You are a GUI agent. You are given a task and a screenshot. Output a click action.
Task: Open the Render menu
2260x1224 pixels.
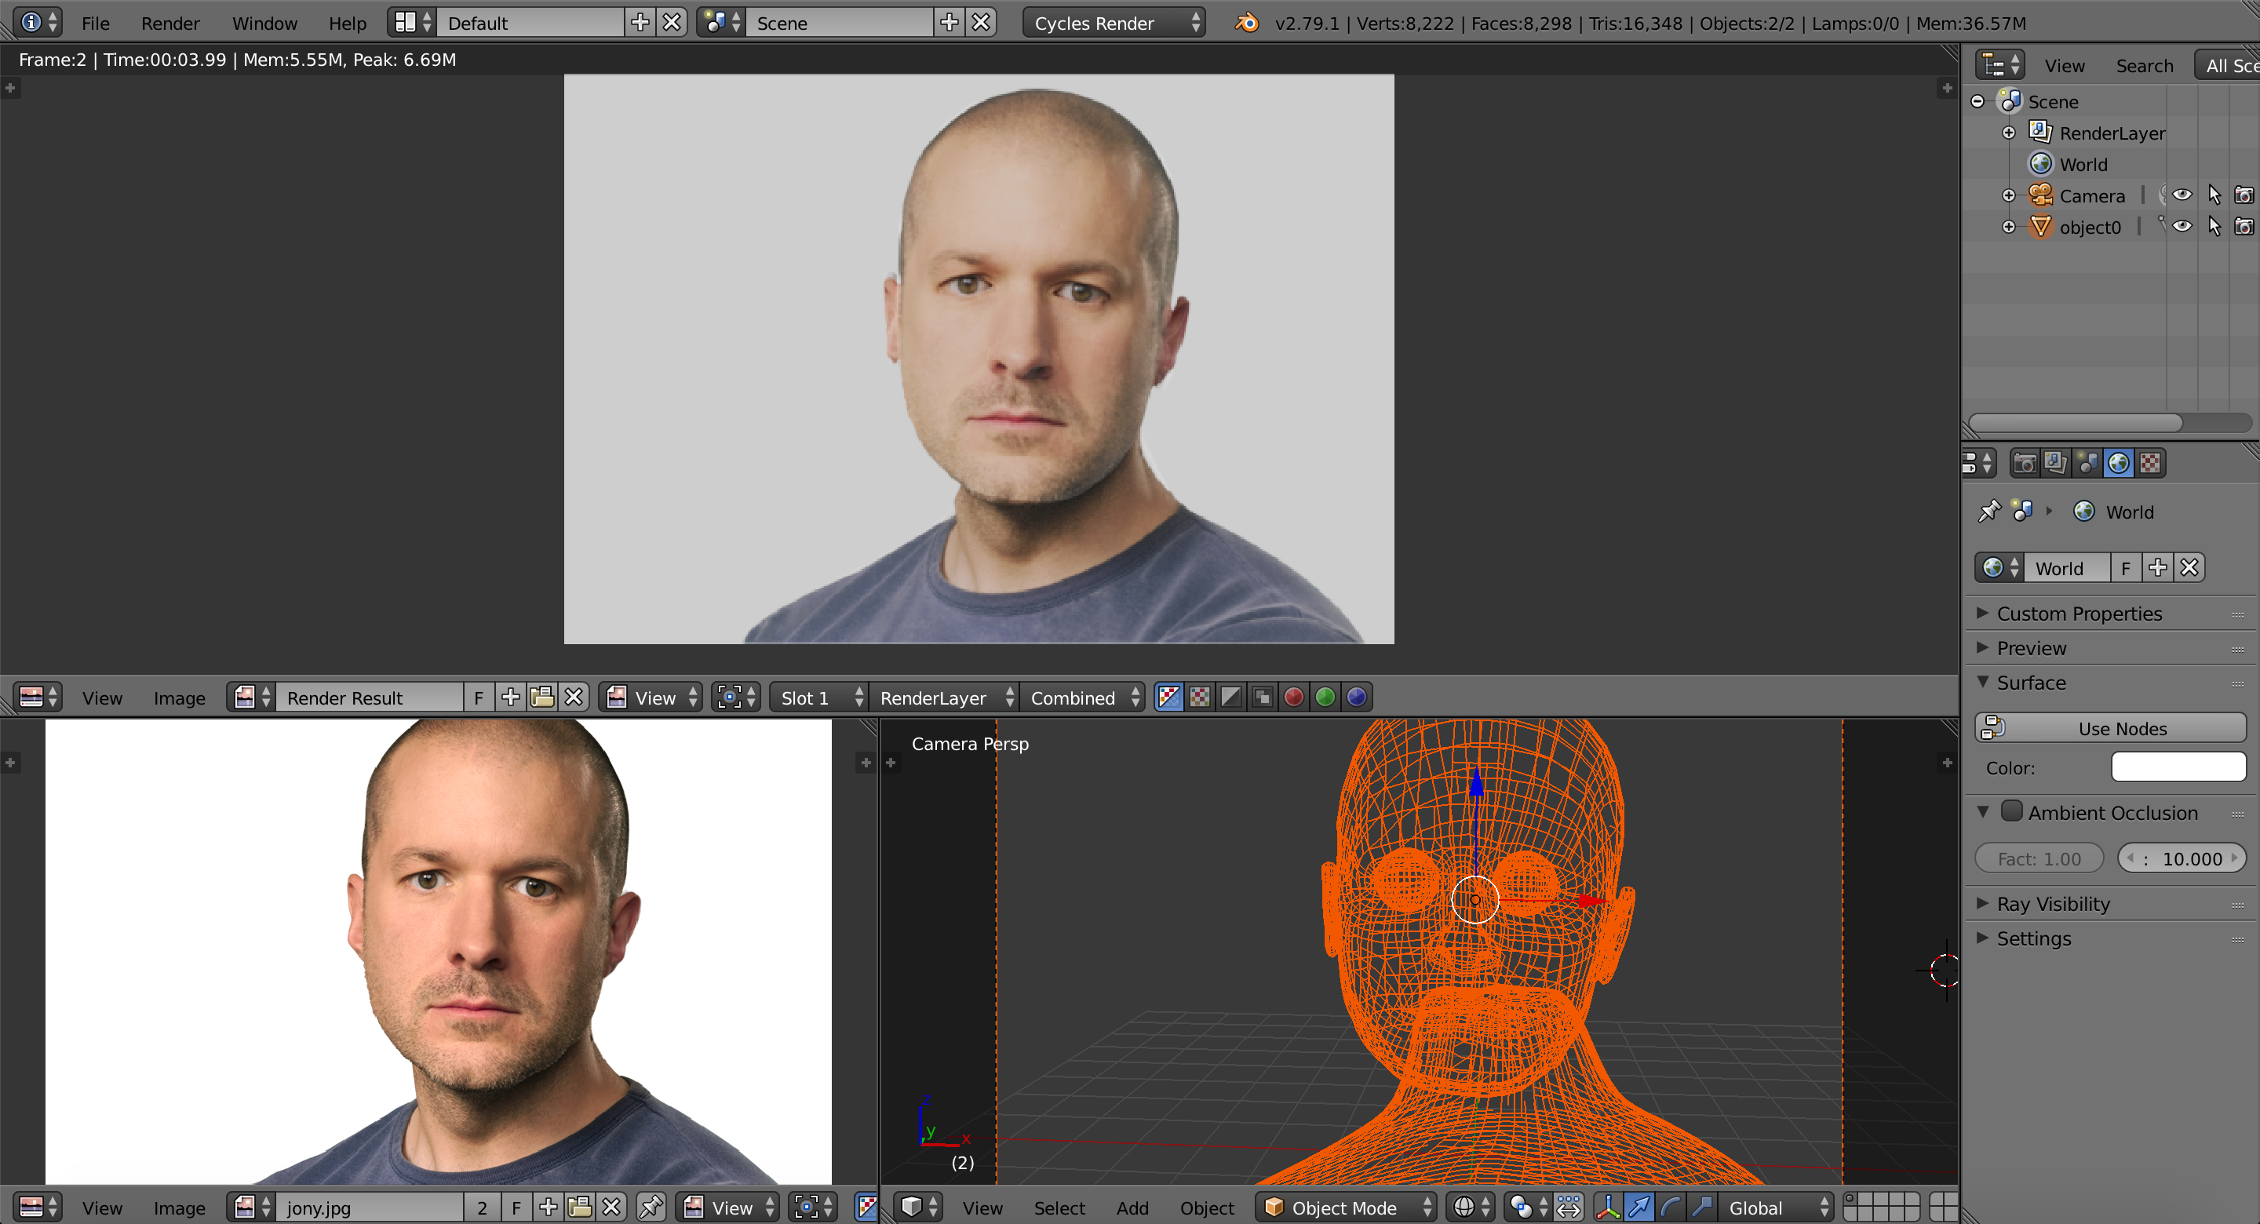point(170,23)
